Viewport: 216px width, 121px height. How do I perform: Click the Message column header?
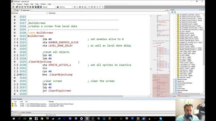pyautogui.click(x=51, y=102)
